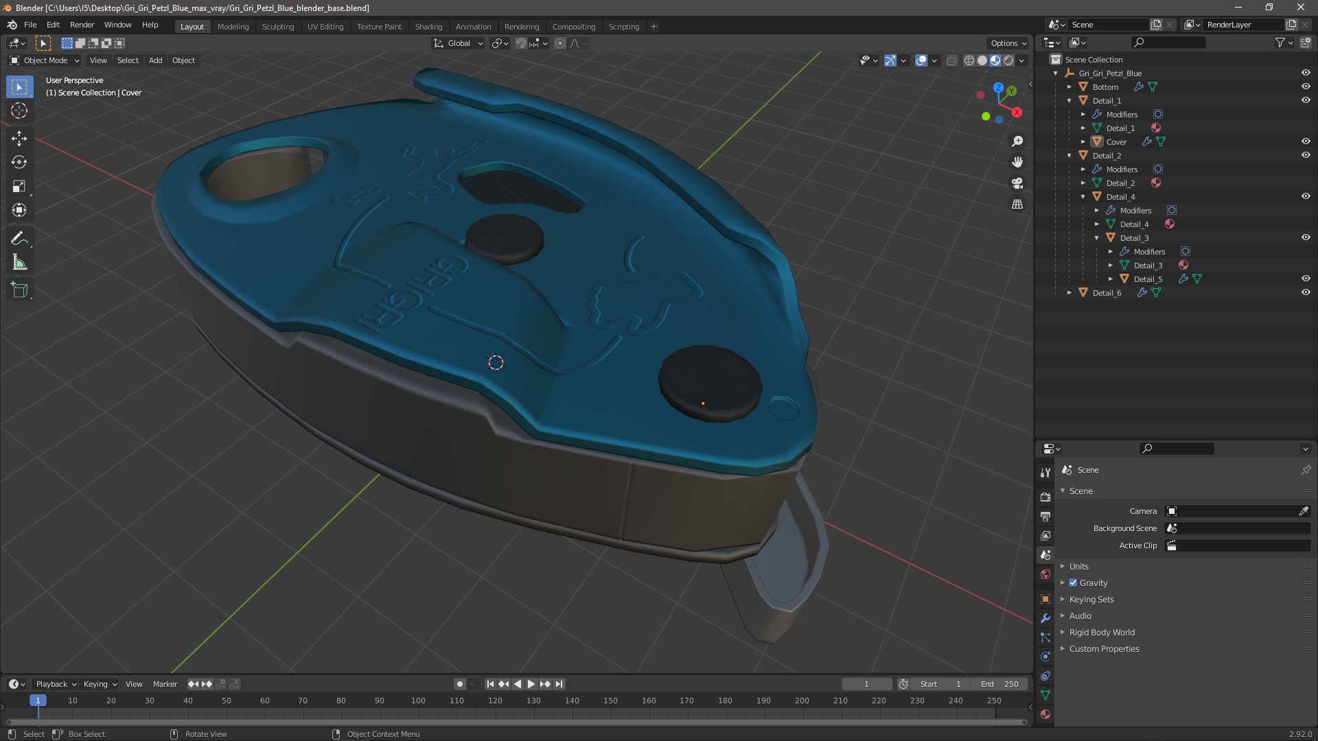1318x741 pixels.
Task: Hide the Detail_6 object in outliner
Action: pyautogui.click(x=1306, y=292)
